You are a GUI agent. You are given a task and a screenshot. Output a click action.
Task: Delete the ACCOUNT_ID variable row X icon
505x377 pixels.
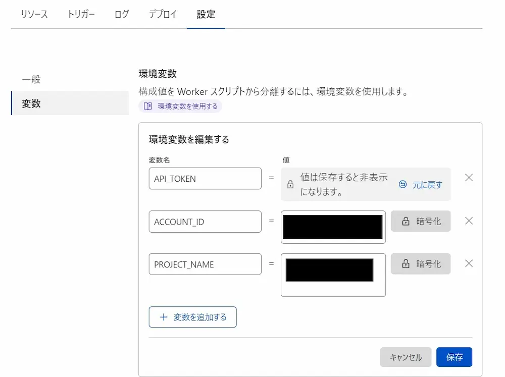coord(469,221)
